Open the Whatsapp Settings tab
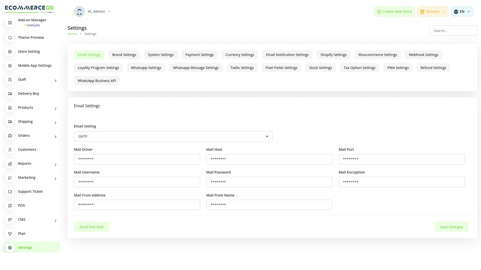This screenshot has width=481, height=270. (x=146, y=67)
